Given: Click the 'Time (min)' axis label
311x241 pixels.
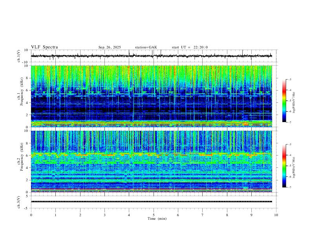Looking at the screenshot, I should click(157, 219).
